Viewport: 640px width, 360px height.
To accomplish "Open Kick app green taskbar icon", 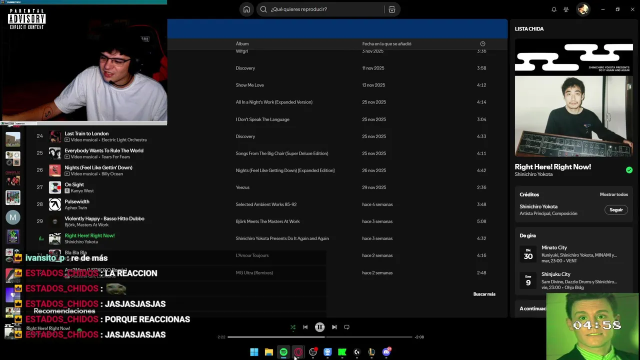I will [x=342, y=352].
